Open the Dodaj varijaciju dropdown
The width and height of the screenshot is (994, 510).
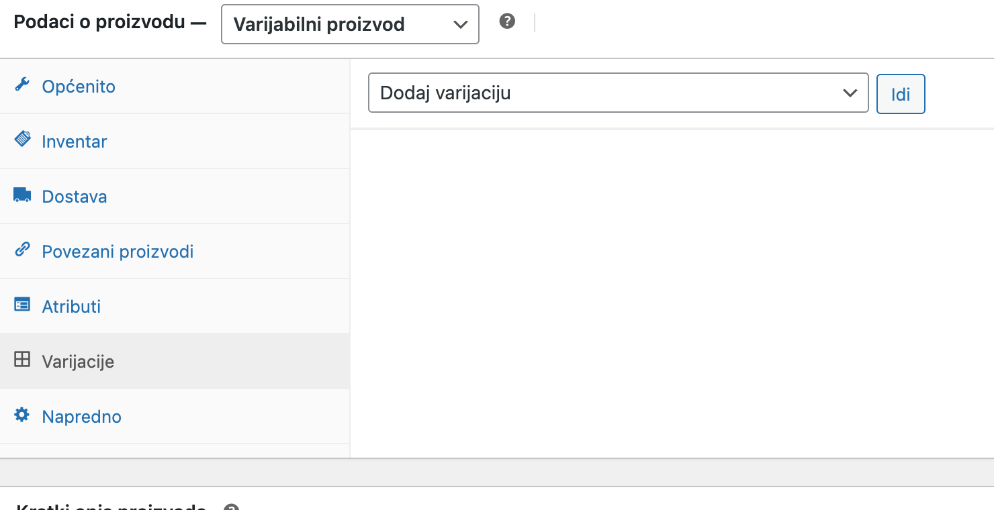[x=618, y=93]
